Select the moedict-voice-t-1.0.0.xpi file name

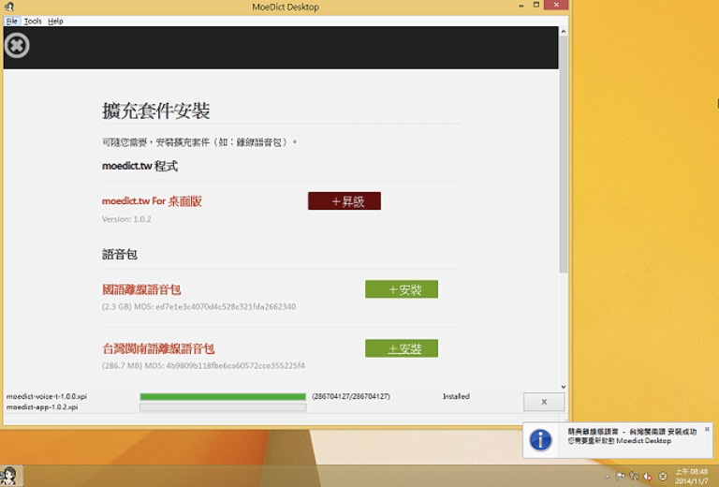point(46,397)
